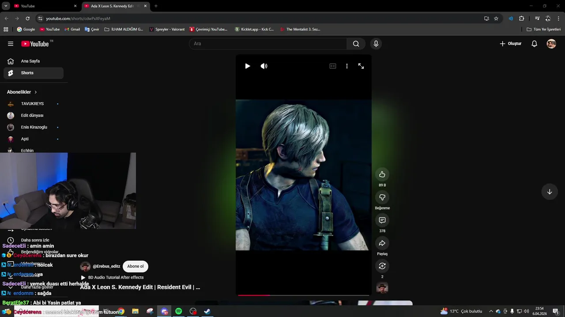Open the Enis Kirazoglu subscription channel
Screen dimensions: 565x317
(x=34, y=127)
